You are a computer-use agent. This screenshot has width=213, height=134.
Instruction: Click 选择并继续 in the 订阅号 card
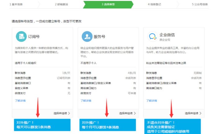point(60,113)
